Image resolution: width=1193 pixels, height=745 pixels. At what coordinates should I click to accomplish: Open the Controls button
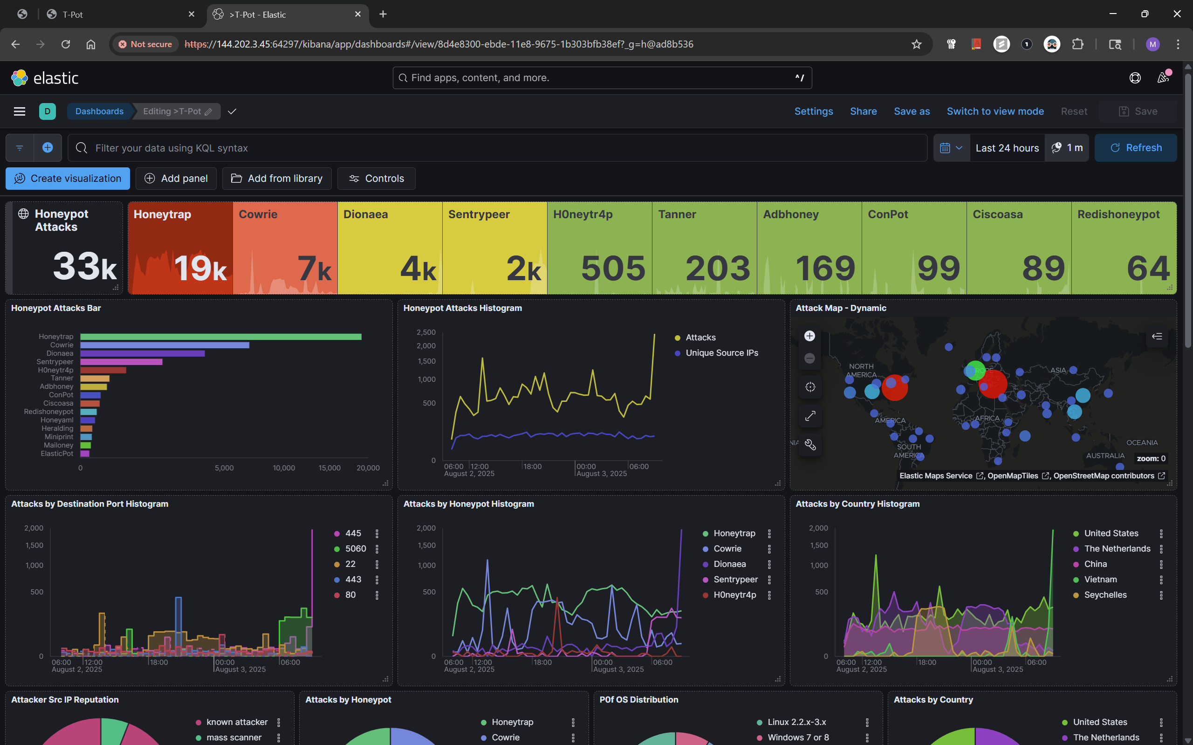tap(376, 179)
